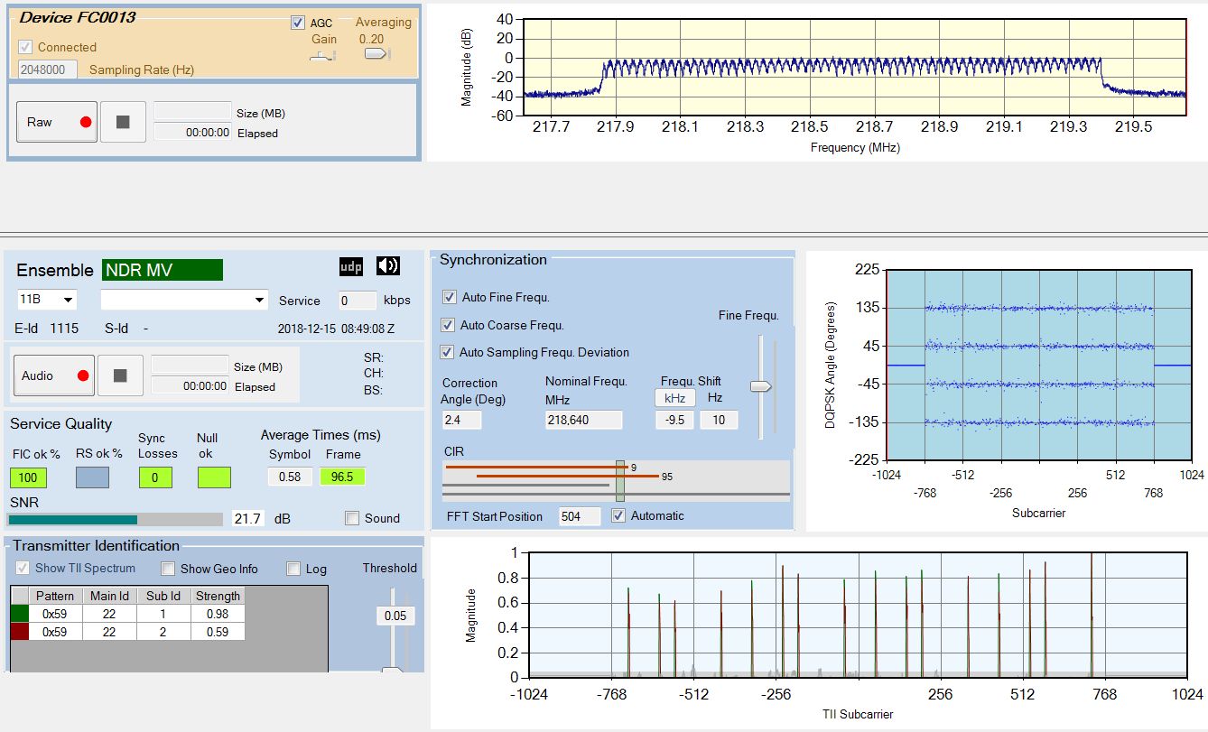
Task: Enable the Show Geo Info option
Action: 168,569
